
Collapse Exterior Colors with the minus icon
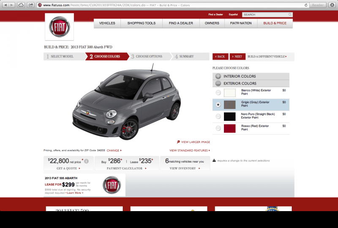(x=218, y=84)
